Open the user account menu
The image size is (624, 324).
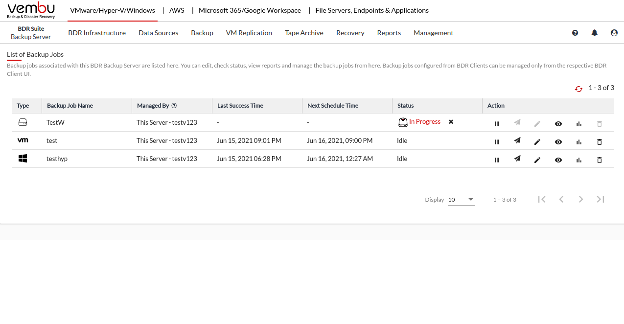coord(614,33)
